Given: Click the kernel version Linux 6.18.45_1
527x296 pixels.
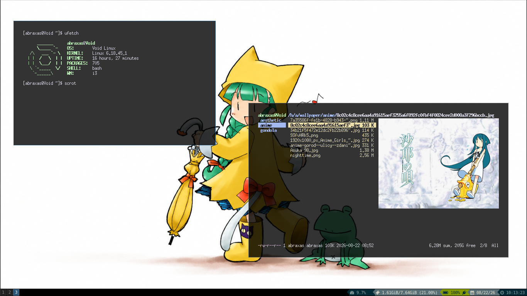Looking at the screenshot, I should tap(110, 53).
